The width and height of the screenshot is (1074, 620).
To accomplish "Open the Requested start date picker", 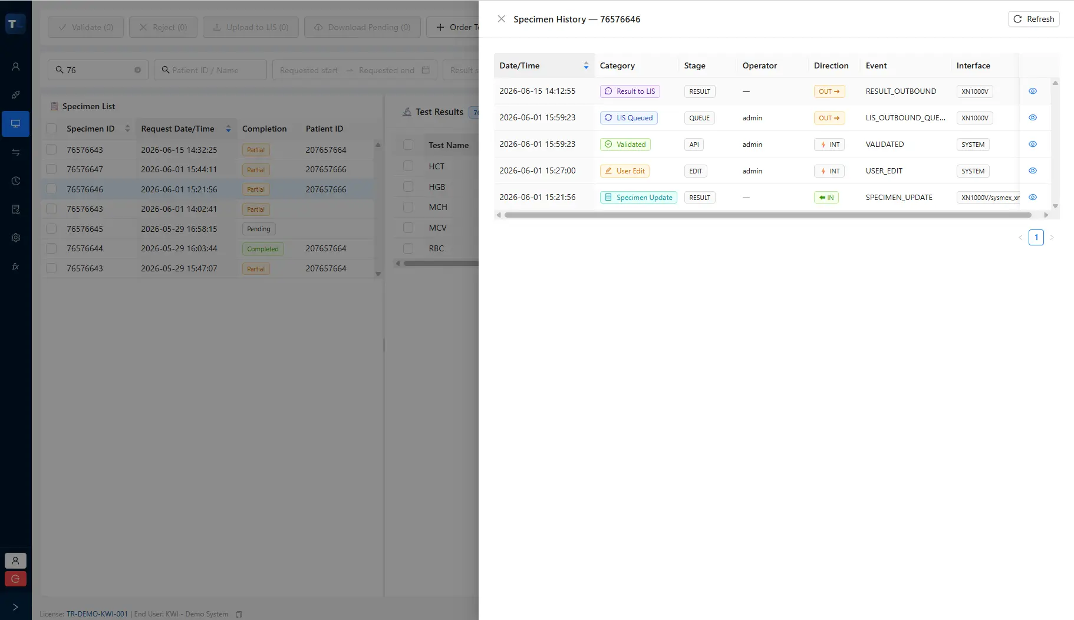I will coord(309,70).
